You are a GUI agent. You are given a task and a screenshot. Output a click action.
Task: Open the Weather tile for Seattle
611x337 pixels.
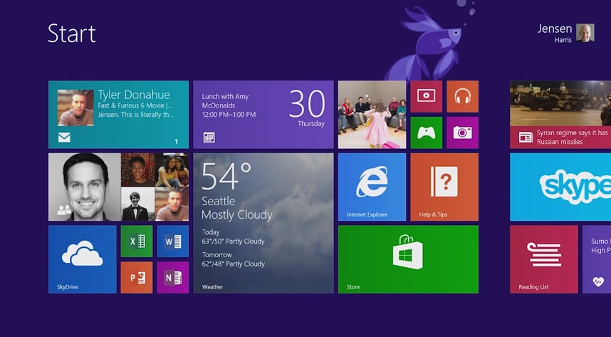coord(263,223)
